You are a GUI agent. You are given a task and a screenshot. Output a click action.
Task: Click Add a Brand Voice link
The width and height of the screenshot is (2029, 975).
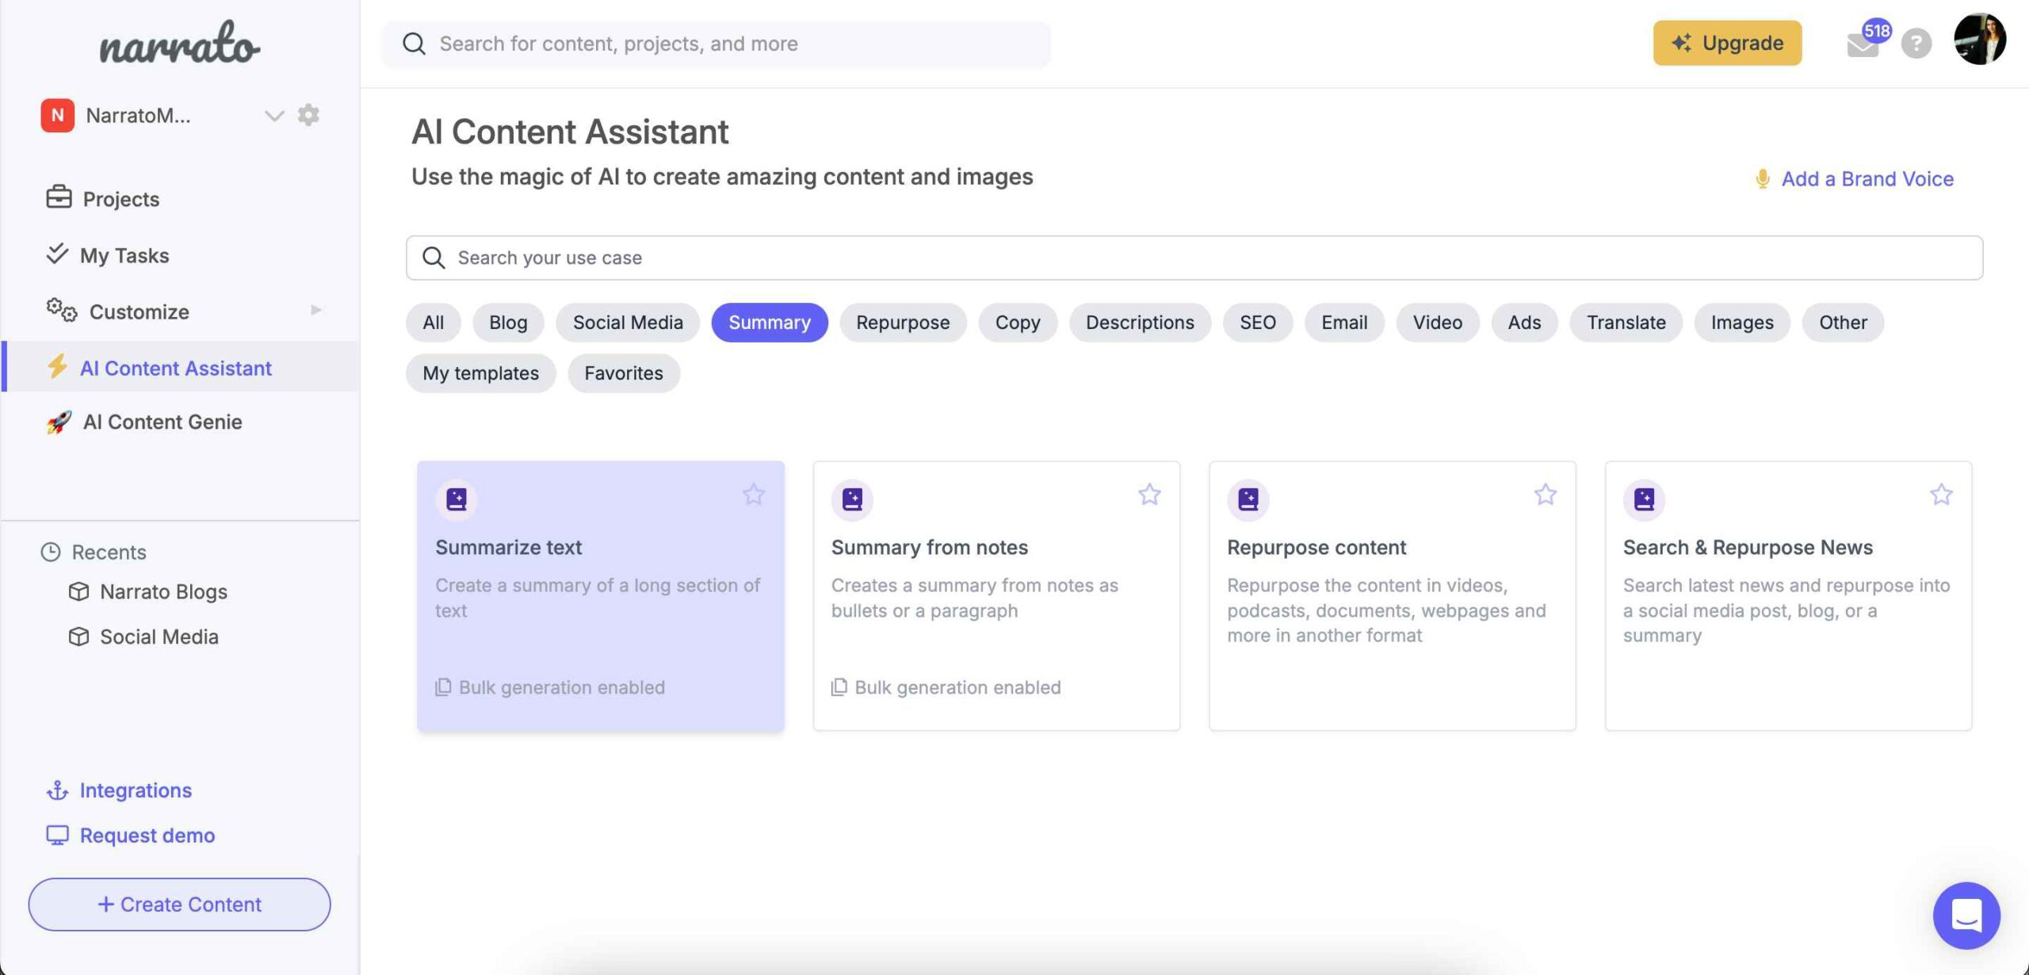click(1868, 178)
